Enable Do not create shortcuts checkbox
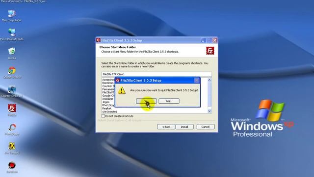 tap(103, 116)
